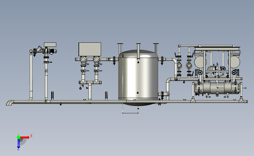254x156 pixels.
Task: Select the tall vertical pipe at far left
Action: click(x=31, y=75)
